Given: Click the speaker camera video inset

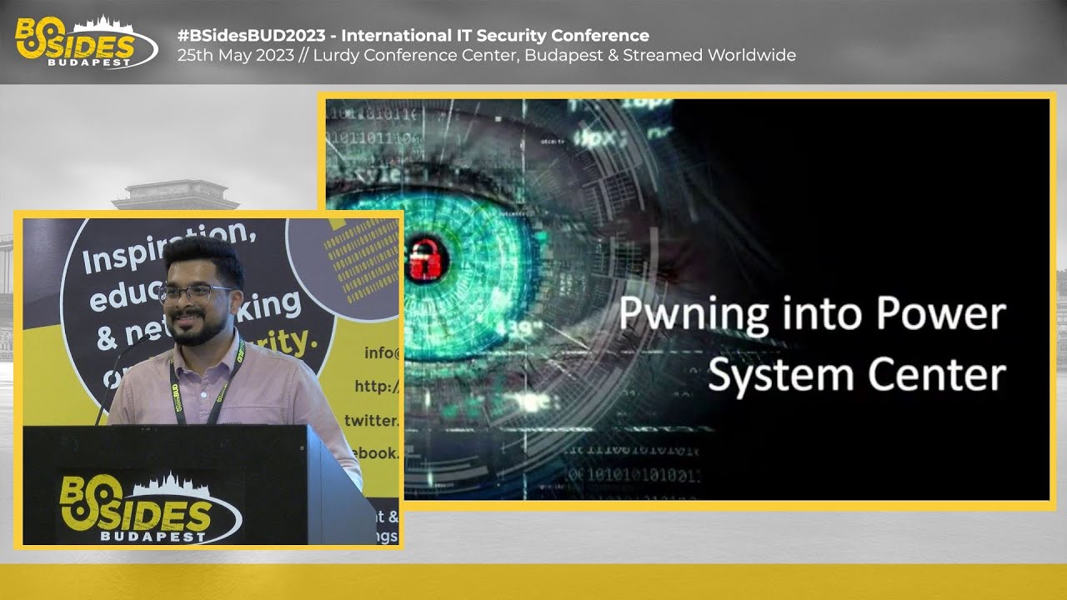Looking at the screenshot, I should pyautogui.click(x=208, y=380).
